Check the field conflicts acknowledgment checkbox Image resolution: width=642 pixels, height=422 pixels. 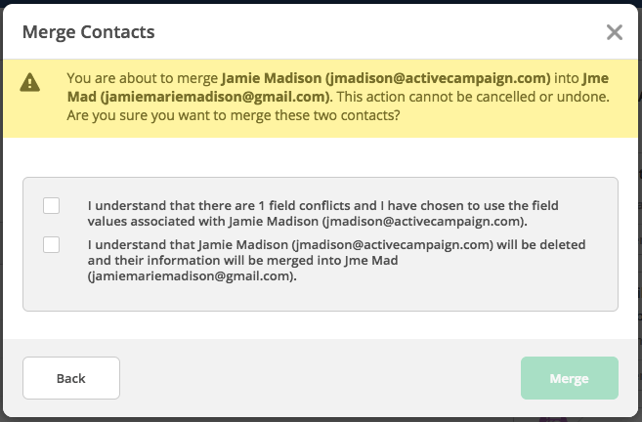(x=51, y=205)
